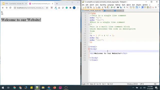Collapse the multi-line comment fold on line 6
Image resolution: width=160 pixels, height=90 pixels.
89,24
